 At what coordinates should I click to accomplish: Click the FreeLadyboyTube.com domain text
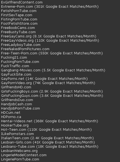[x=21, y=45]
